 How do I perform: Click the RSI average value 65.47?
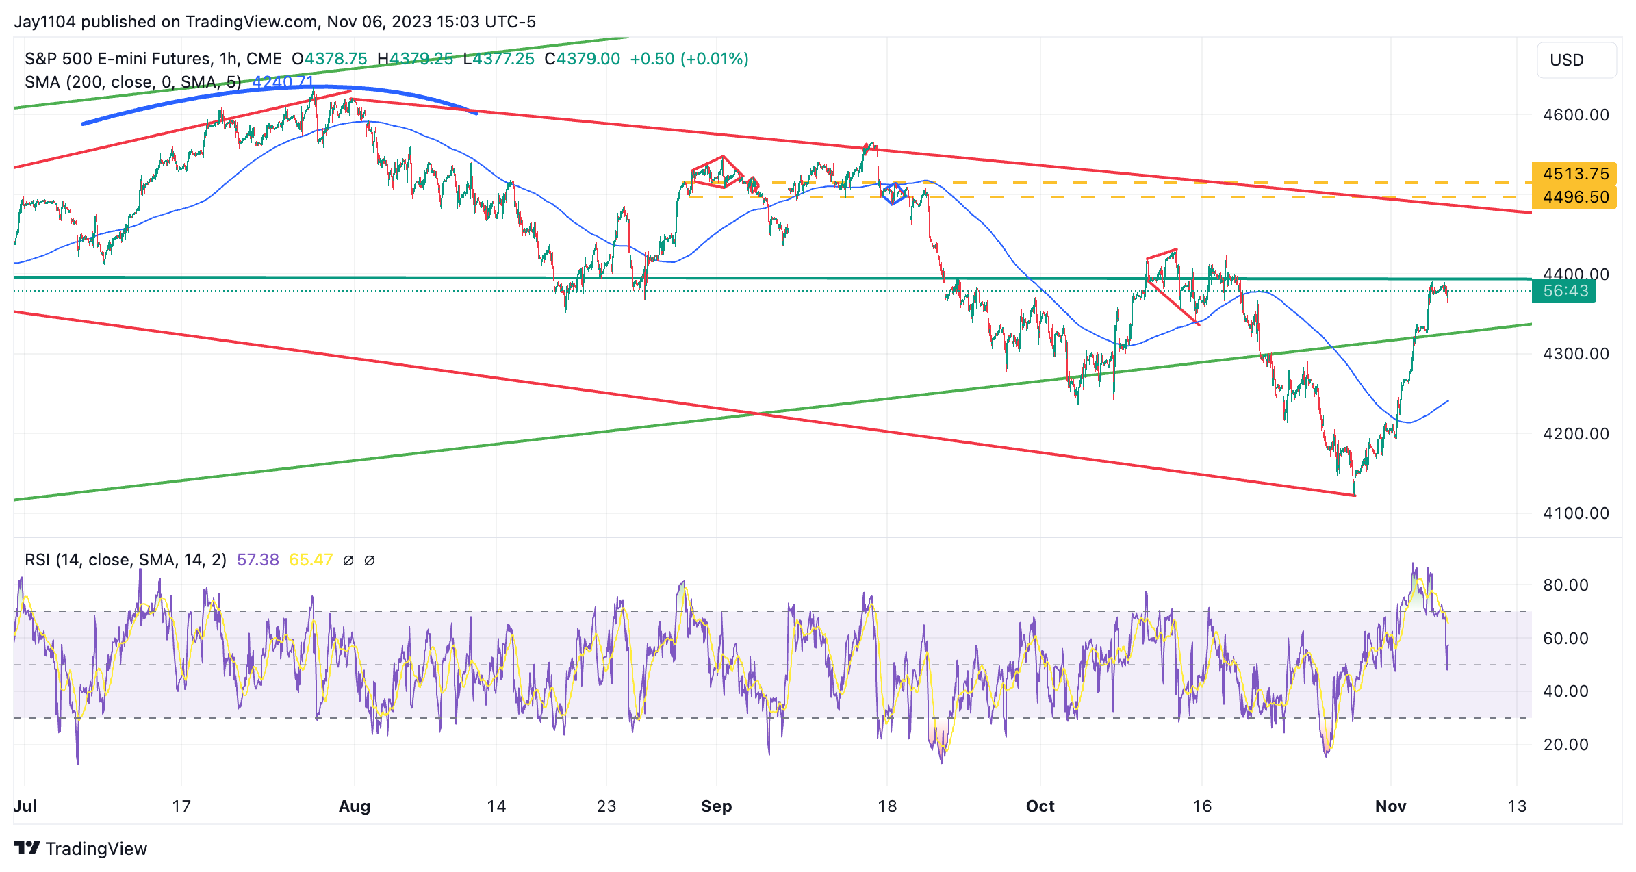[x=311, y=560]
